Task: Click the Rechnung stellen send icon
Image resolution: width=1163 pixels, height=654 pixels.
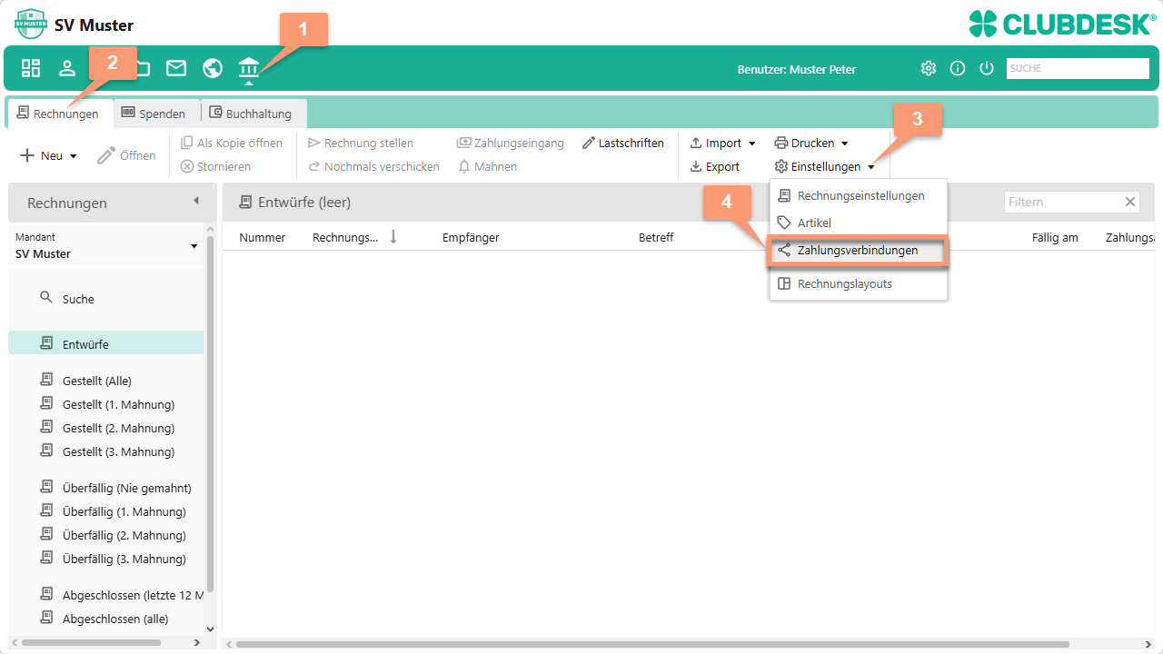Action: pos(314,143)
